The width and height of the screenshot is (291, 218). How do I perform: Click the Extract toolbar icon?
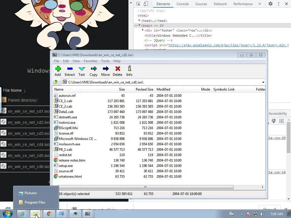point(70,71)
